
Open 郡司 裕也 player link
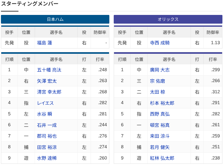47,136
